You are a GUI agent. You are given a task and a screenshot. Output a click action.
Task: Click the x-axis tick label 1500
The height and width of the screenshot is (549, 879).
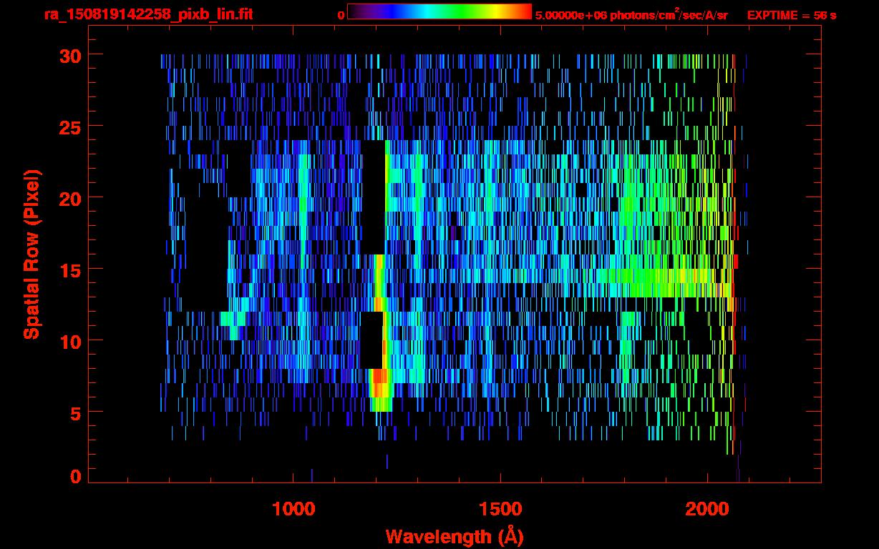[x=500, y=508]
